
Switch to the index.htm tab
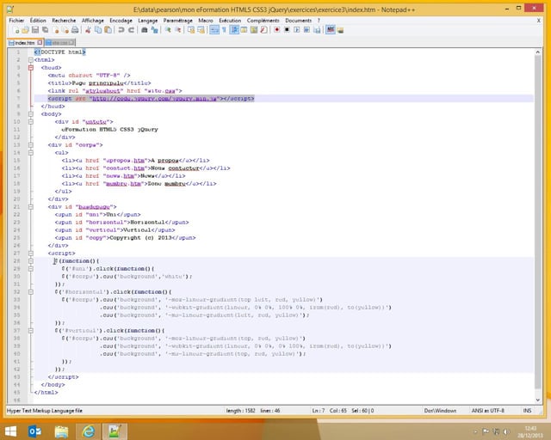(24, 43)
